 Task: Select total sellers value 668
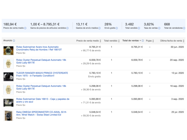167,24
